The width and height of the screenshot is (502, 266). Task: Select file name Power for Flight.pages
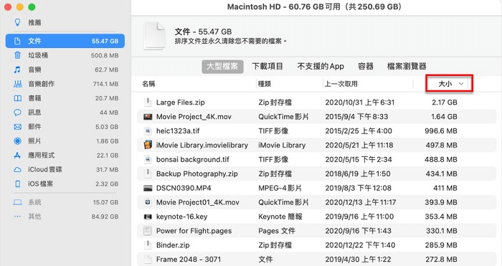(194, 231)
